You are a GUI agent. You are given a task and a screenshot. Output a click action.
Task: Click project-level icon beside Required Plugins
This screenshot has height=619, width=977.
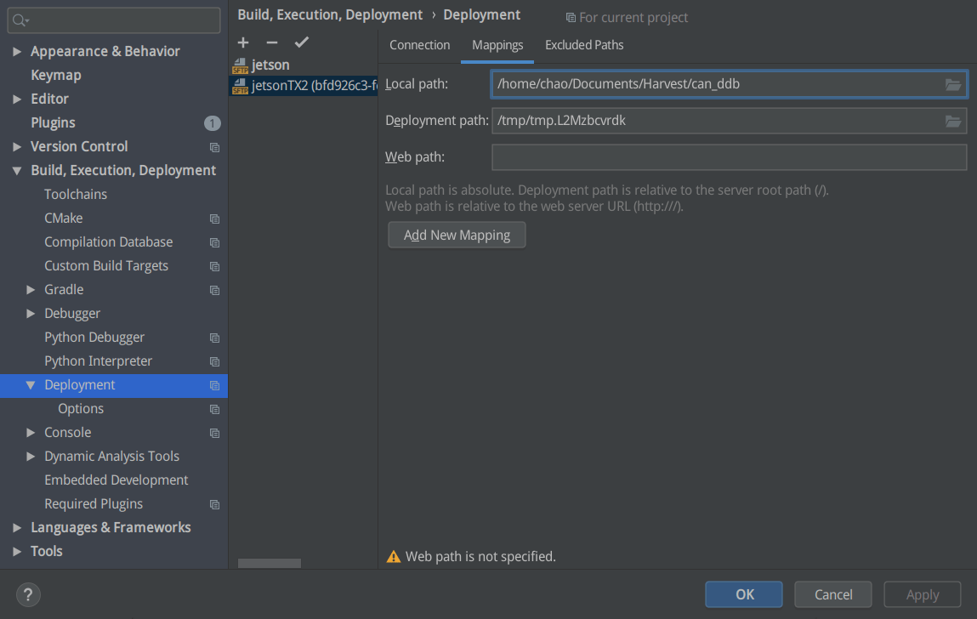(x=214, y=504)
